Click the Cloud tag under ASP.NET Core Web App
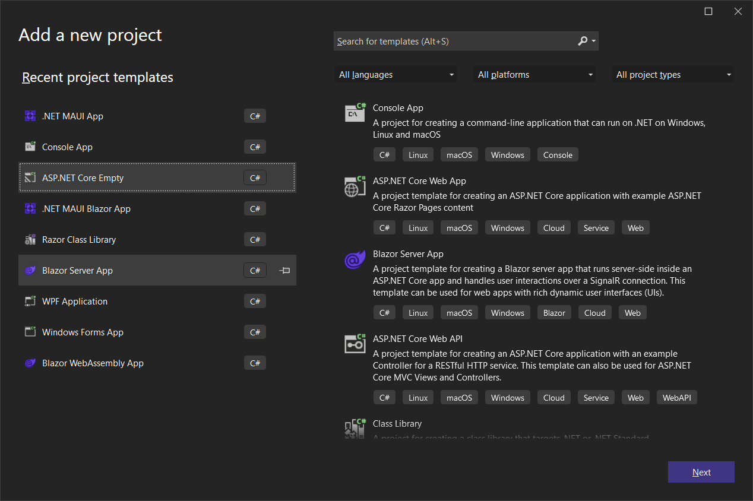Image resolution: width=753 pixels, height=501 pixels. pos(554,228)
